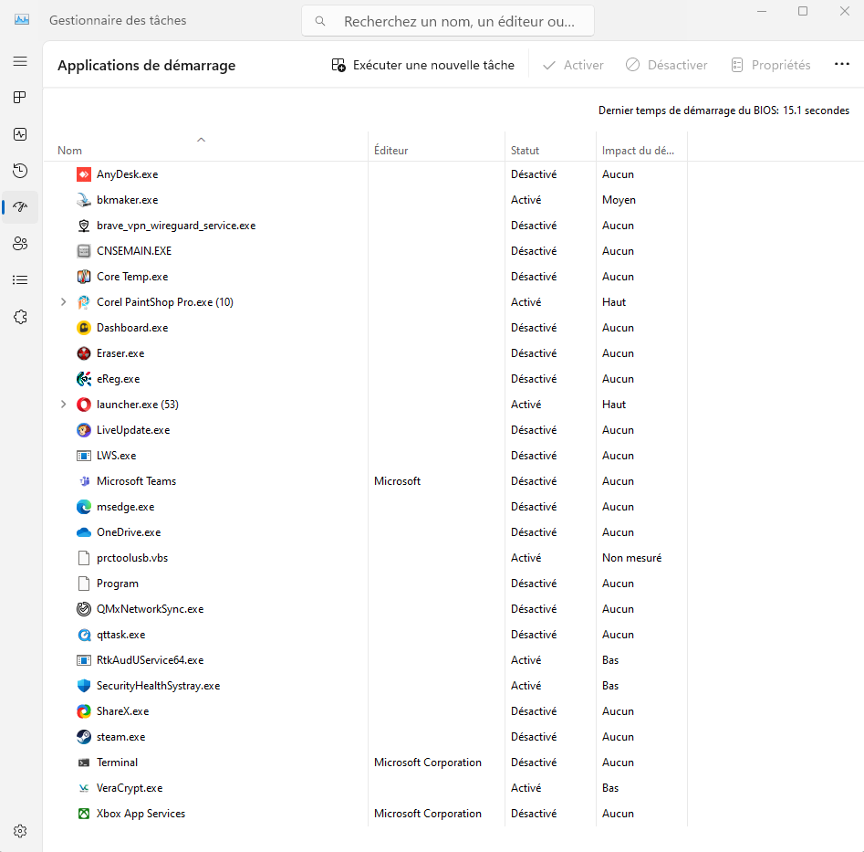Open the Services page puzzle icon
This screenshot has width=864, height=852.
tap(20, 317)
